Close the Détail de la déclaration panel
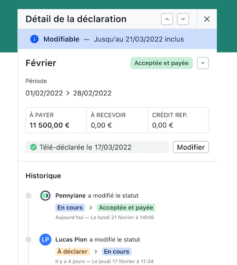237x265 pixels. click(207, 19)
